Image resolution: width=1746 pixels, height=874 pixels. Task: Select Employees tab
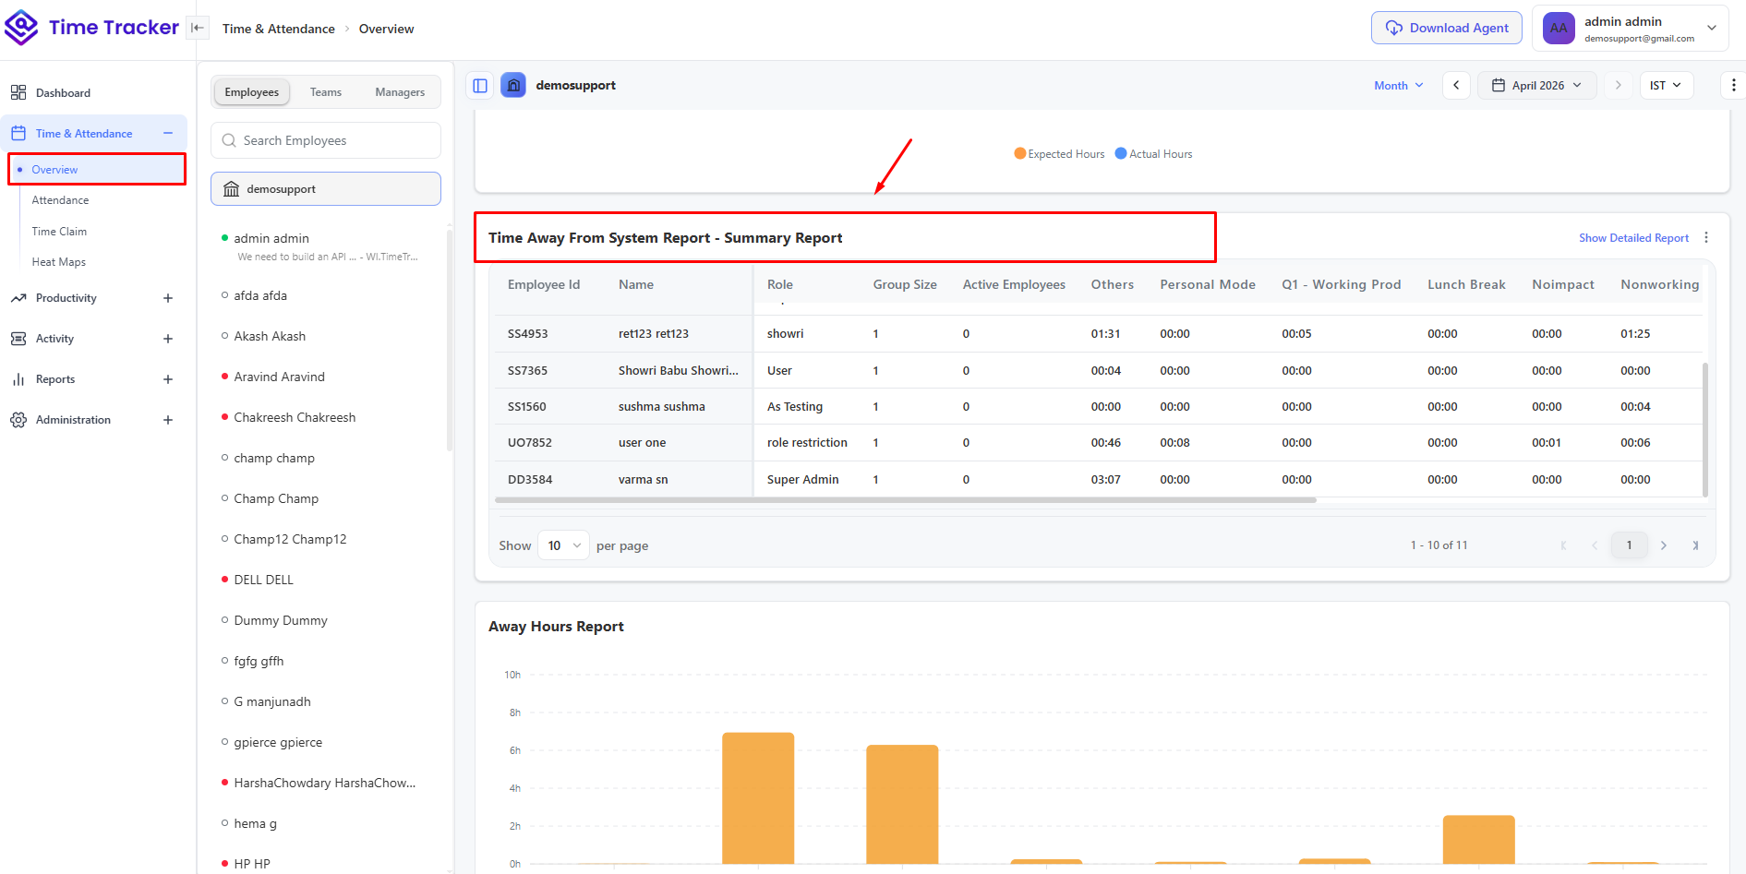coord(252,92)
